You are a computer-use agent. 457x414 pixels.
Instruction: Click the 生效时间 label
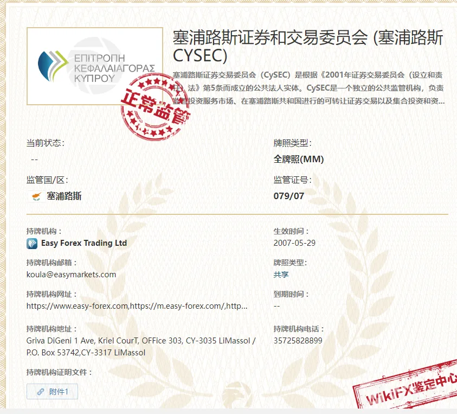291,231
